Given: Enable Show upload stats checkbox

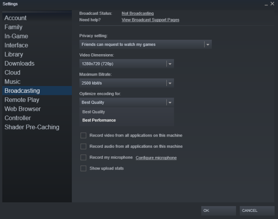Looking at the screenshot, I should tap(83, 168).
